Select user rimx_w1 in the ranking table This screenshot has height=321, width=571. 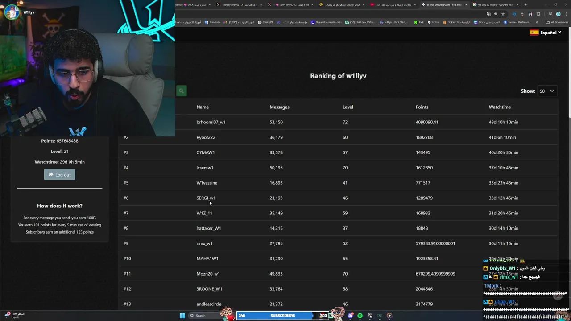(x=204, y=243)
